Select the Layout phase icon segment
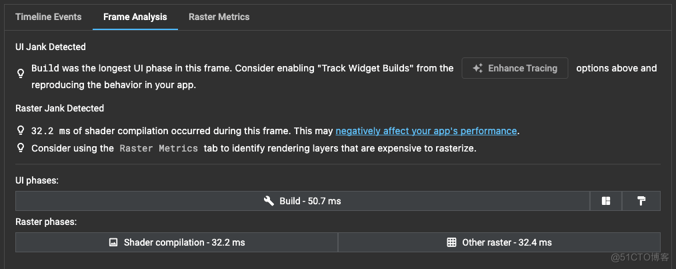The width and height of the screenshot is (676, 269). (606, 201)
